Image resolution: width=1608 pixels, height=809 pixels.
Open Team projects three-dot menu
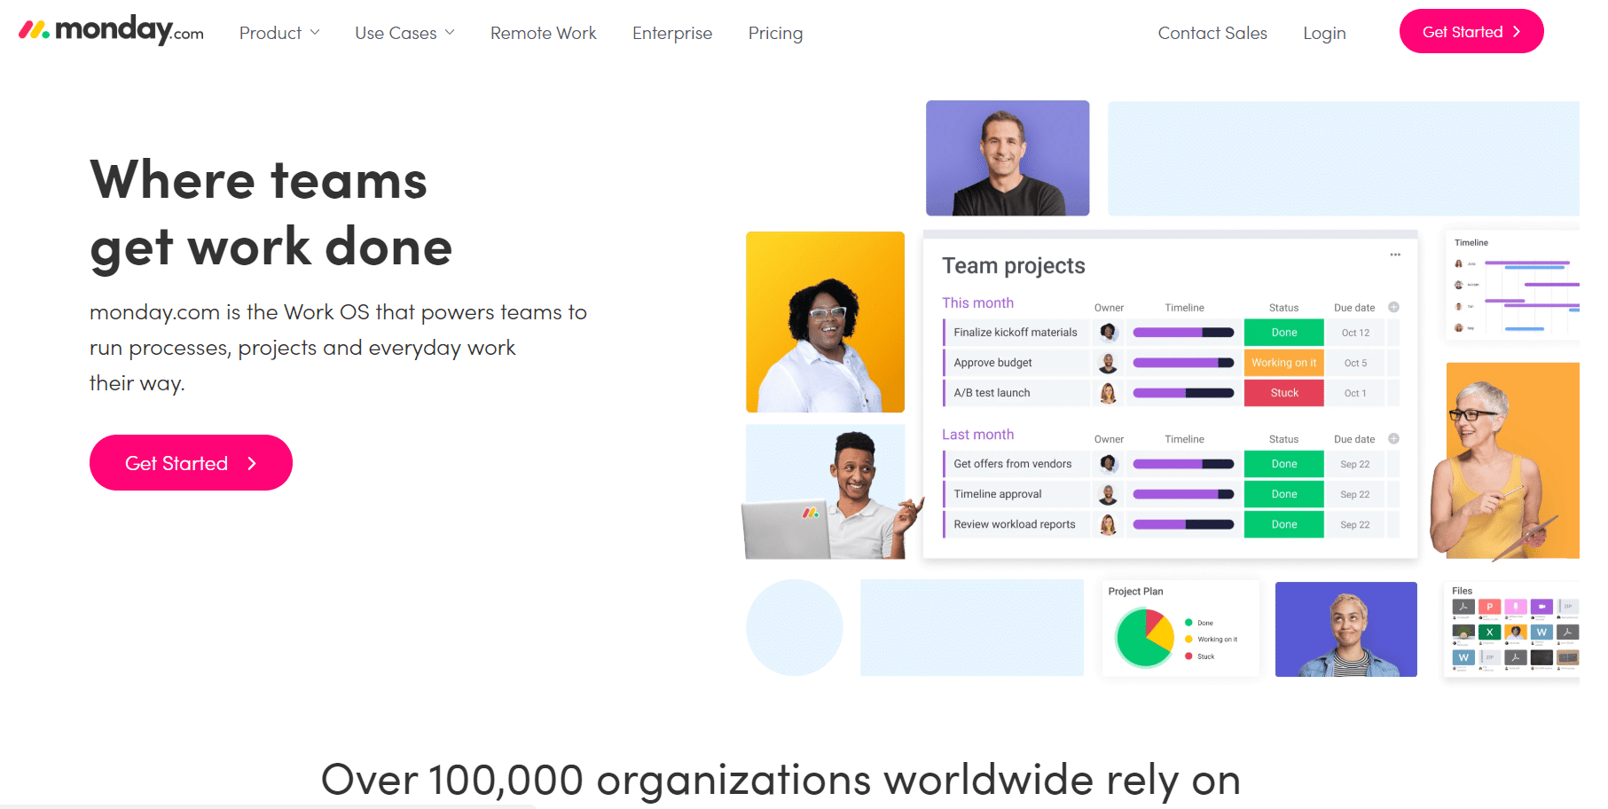tap(1395, 255)
